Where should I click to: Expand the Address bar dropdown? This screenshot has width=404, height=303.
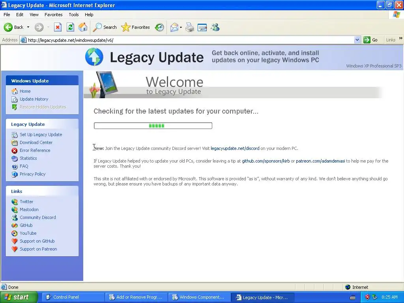(x=357, y=40)
